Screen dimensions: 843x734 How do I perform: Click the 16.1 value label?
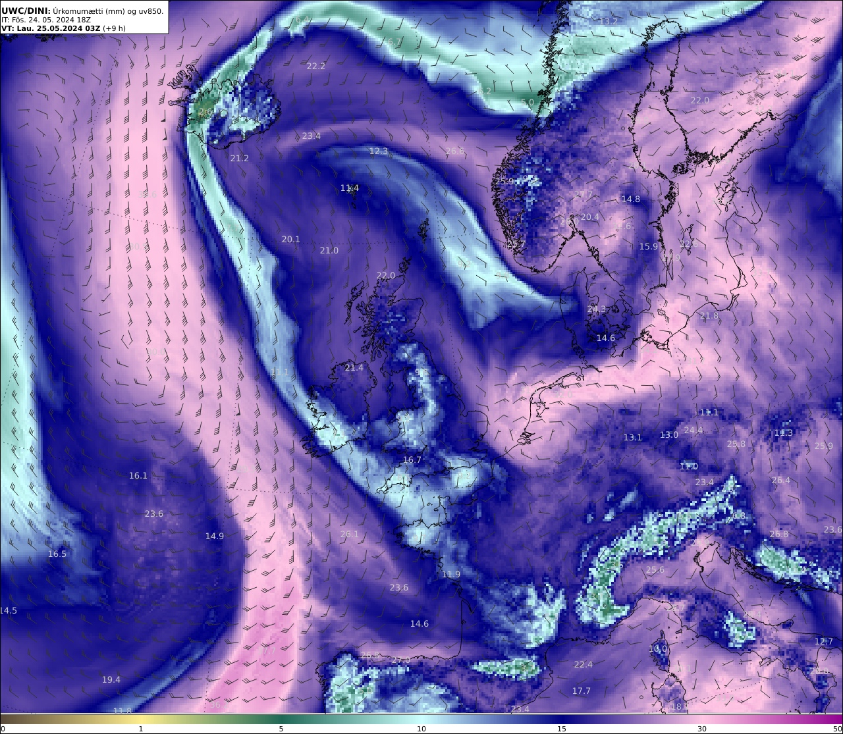(x=138, y=476)
